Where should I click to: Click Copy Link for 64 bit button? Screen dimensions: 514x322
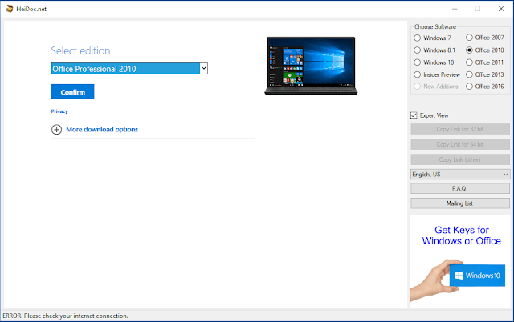(460, 144)
